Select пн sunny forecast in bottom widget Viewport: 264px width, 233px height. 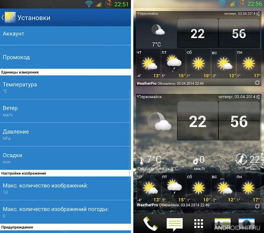click(248, 188)
